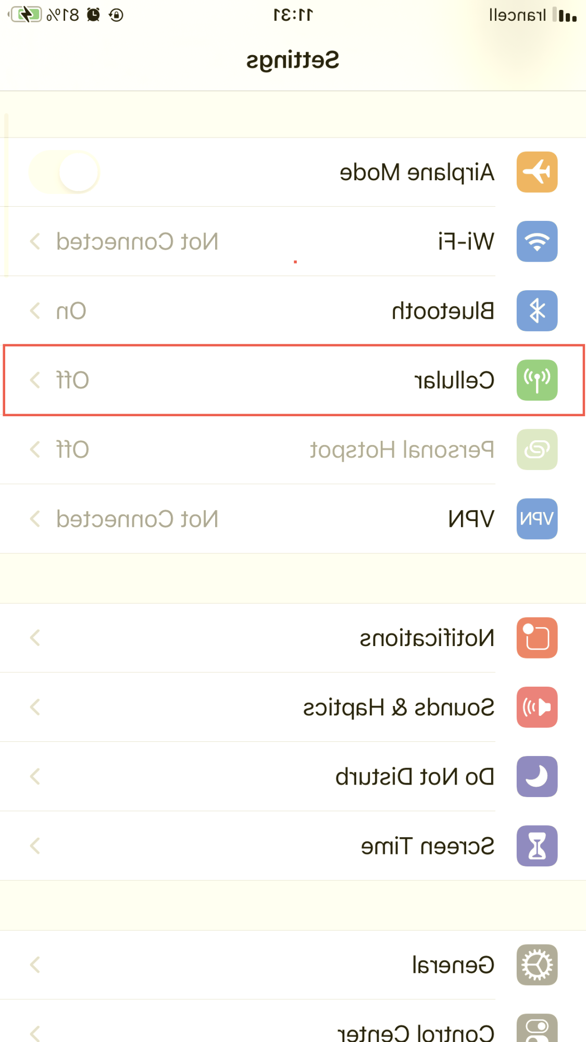Viewport: 586px width, 1042px height.
Task: Tap the Screen Time hourglass icon
Action: click(537, 846)
